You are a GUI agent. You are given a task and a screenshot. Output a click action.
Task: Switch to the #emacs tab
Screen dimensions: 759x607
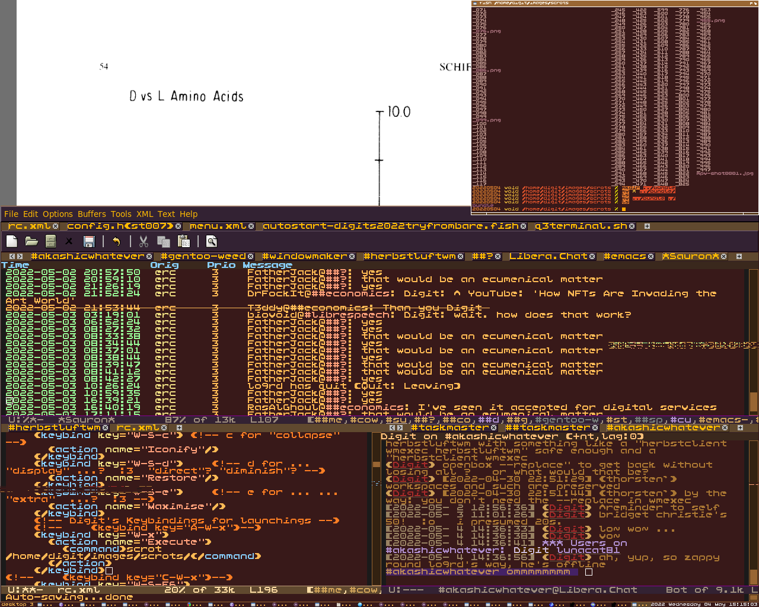tap(625, 257)
